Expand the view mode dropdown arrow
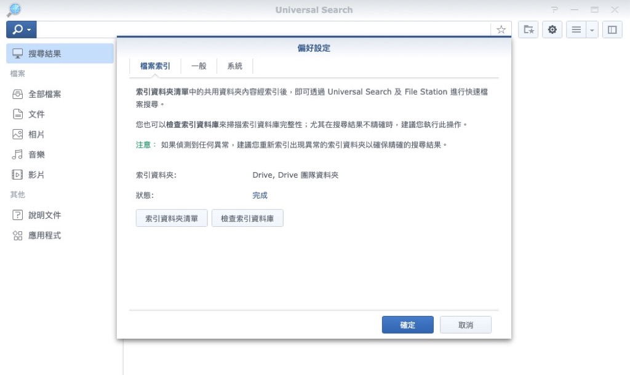The width and height of the screenshot is (630, 375). (592, 30)
